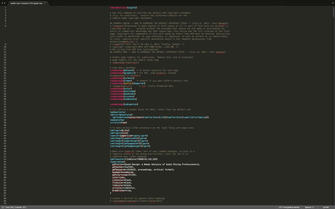Image resolution: width=335 pixels, height=209 pixels.
Task: Click the linkColor name in \definecolor
Action: 132,159
